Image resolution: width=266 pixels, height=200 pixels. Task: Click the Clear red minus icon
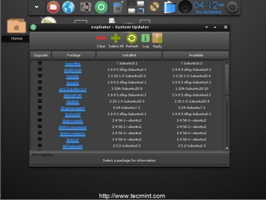click(101, 38)
